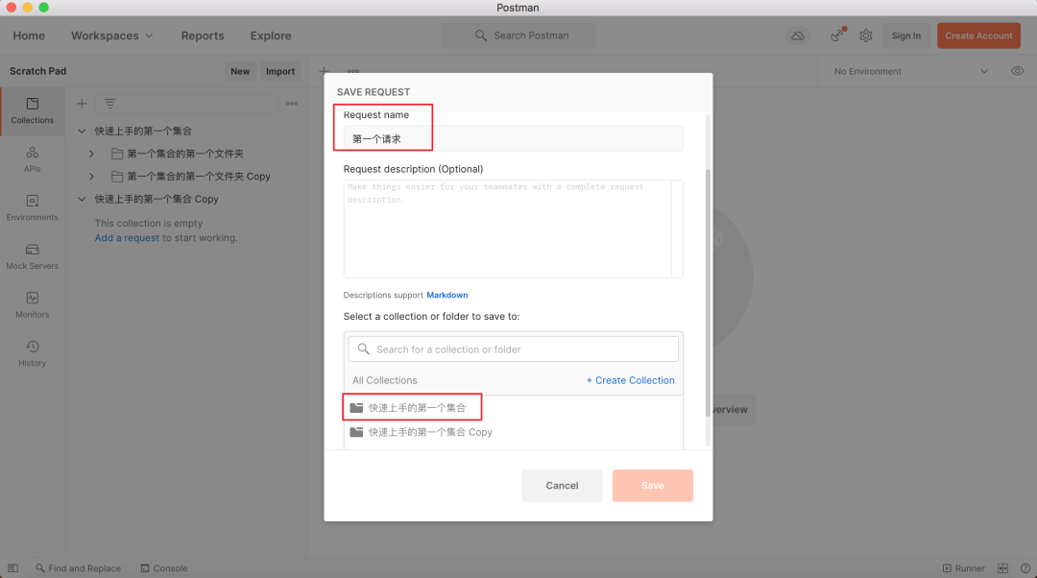Open the Collections sidebar tab
The image size is (1037, 578).
click(x=32, y=111)
